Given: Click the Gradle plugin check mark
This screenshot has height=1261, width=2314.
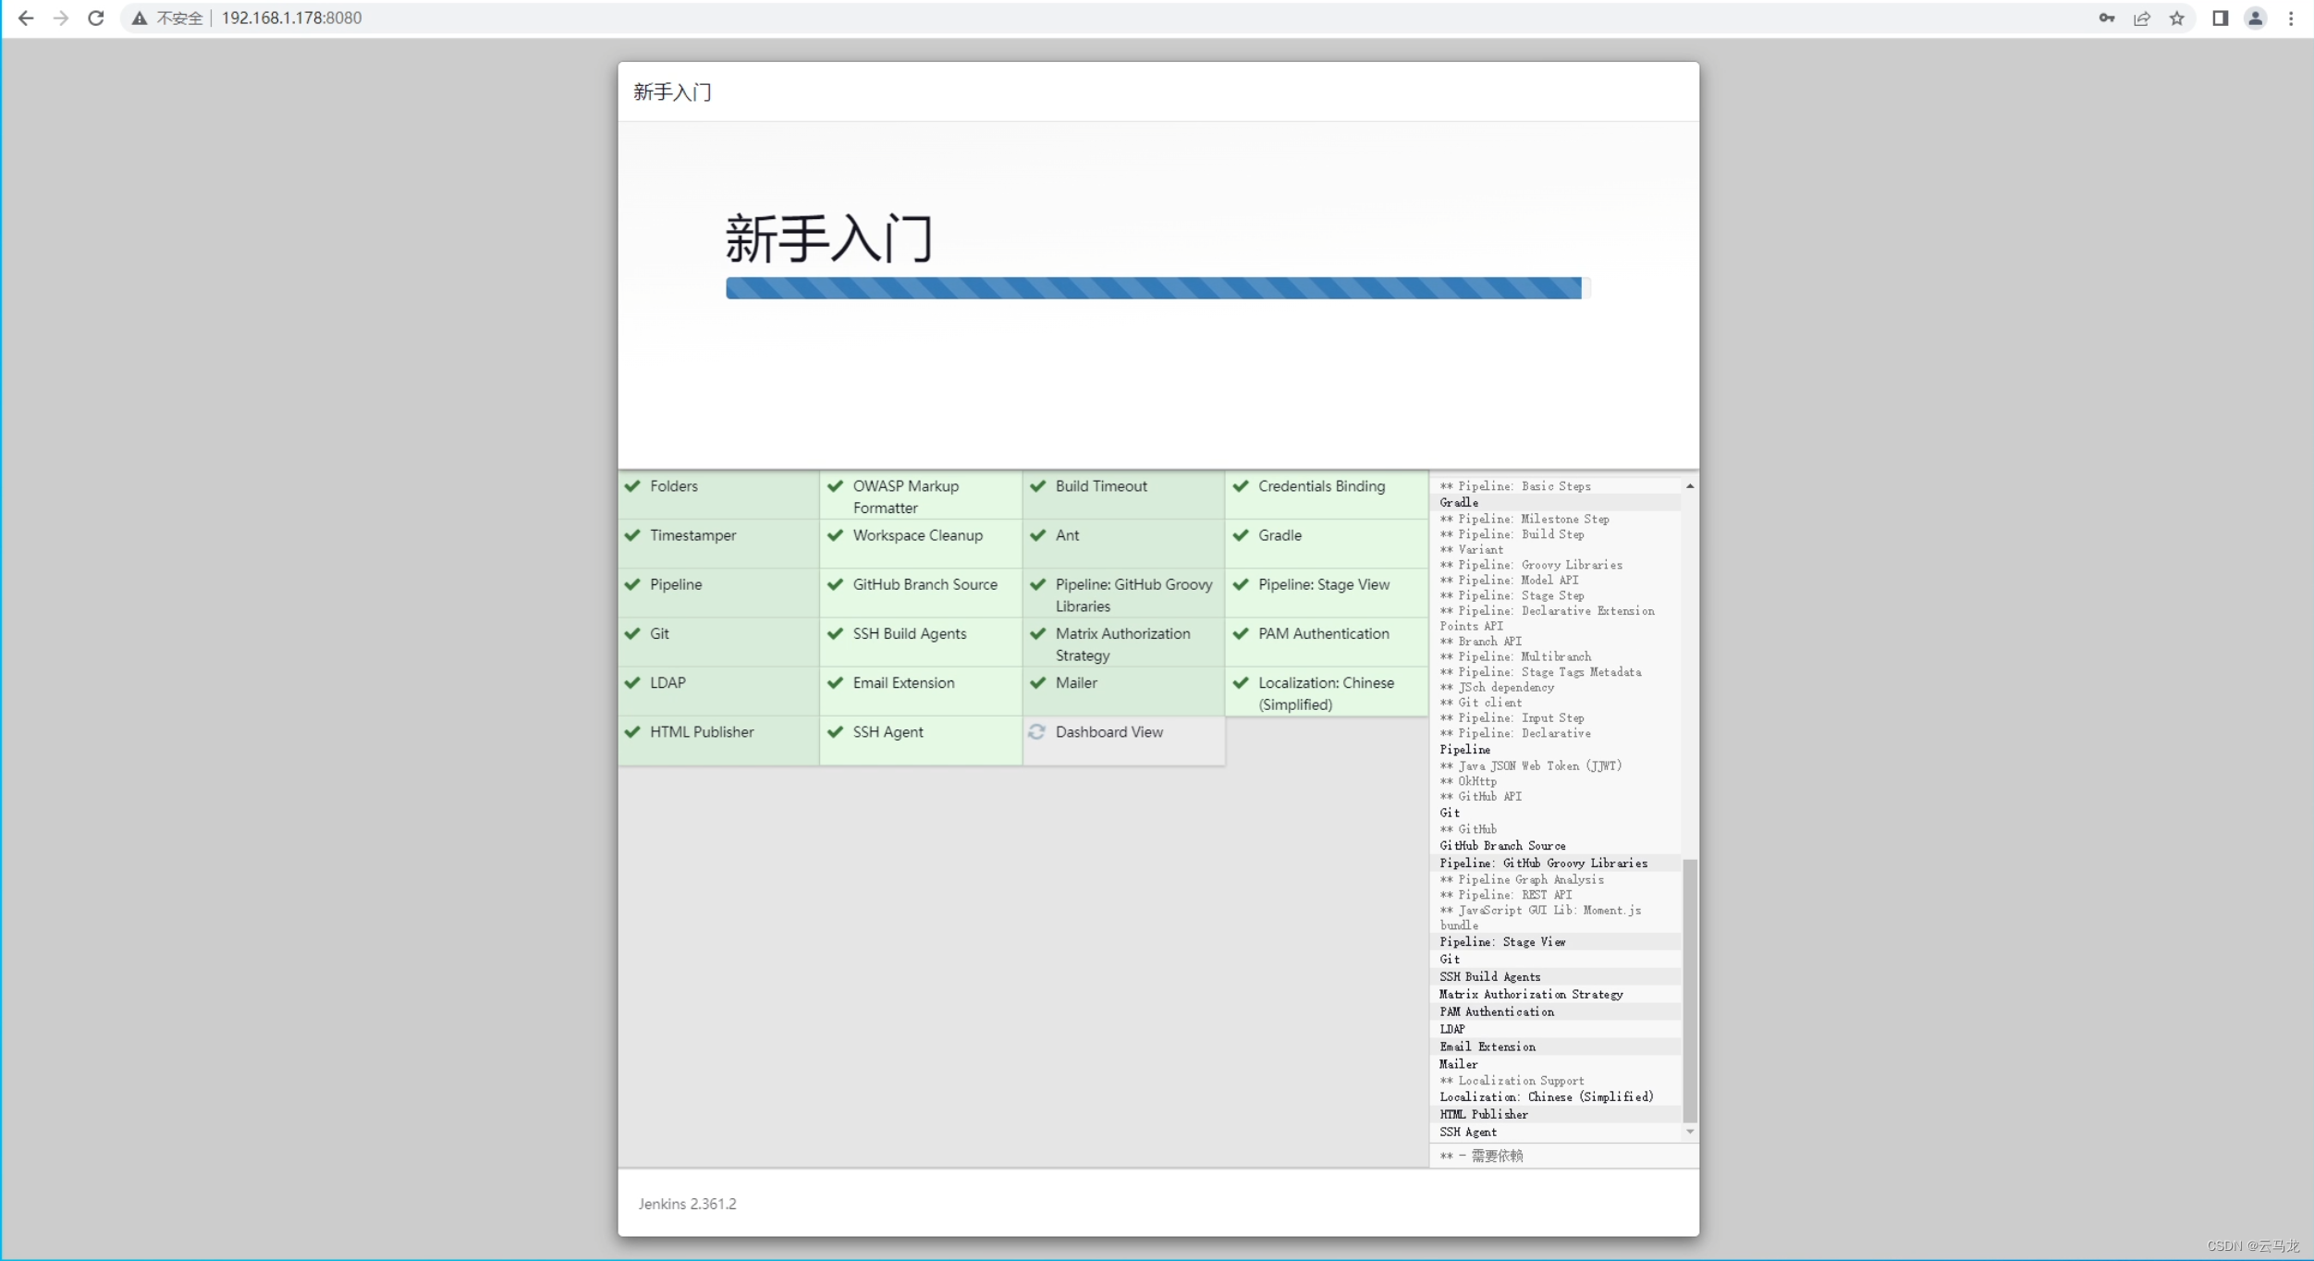Looking at the screenshot, I should [1241, 534].
